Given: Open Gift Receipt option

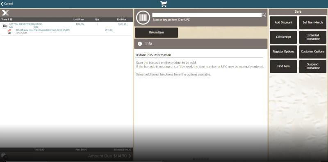Looking at the screenshot, I should pos(283,37).
